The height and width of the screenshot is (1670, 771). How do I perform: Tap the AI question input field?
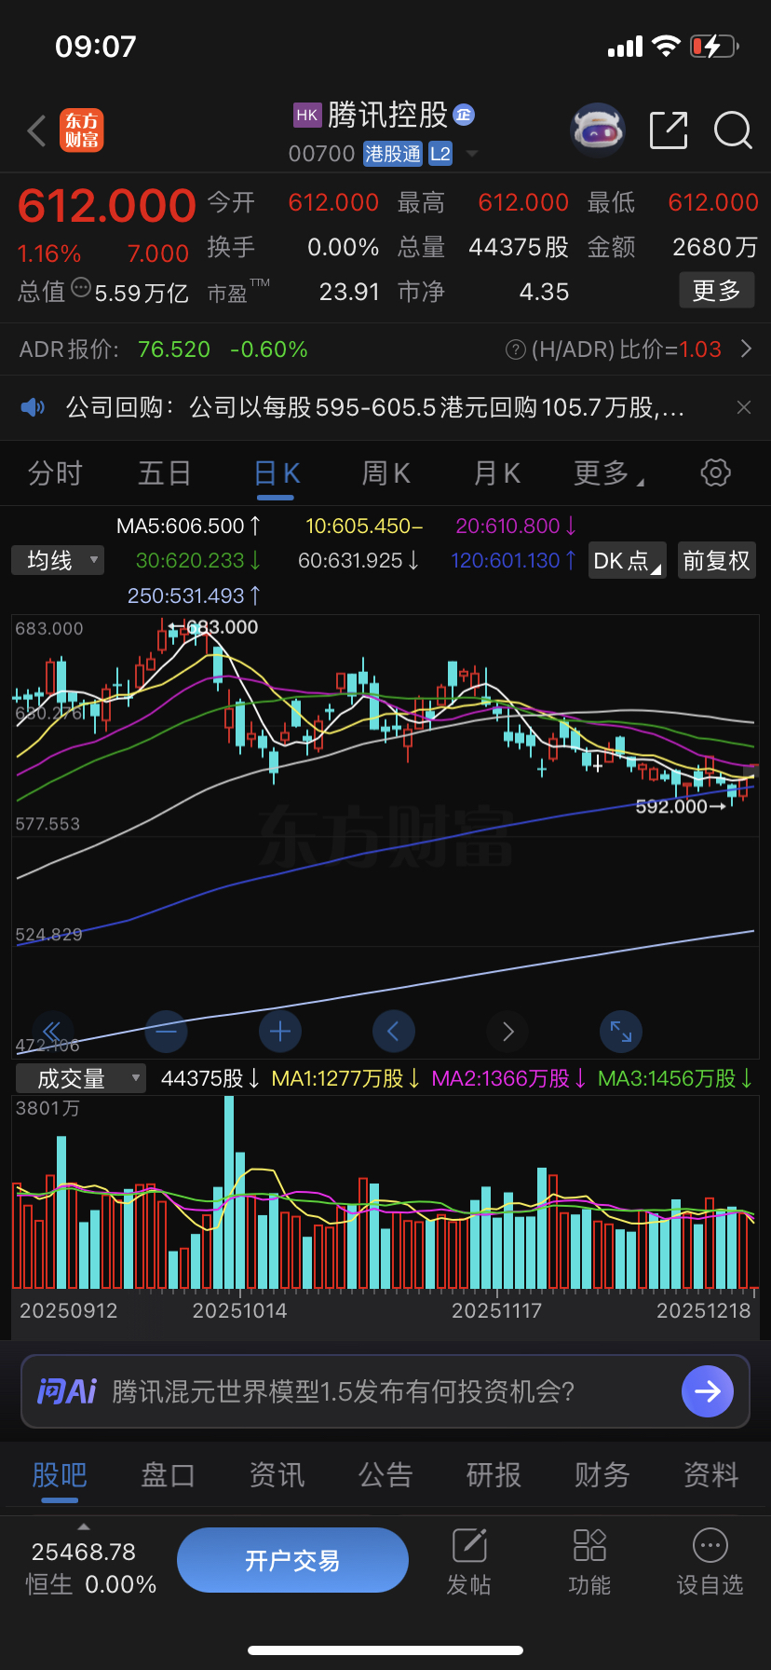385,1391
